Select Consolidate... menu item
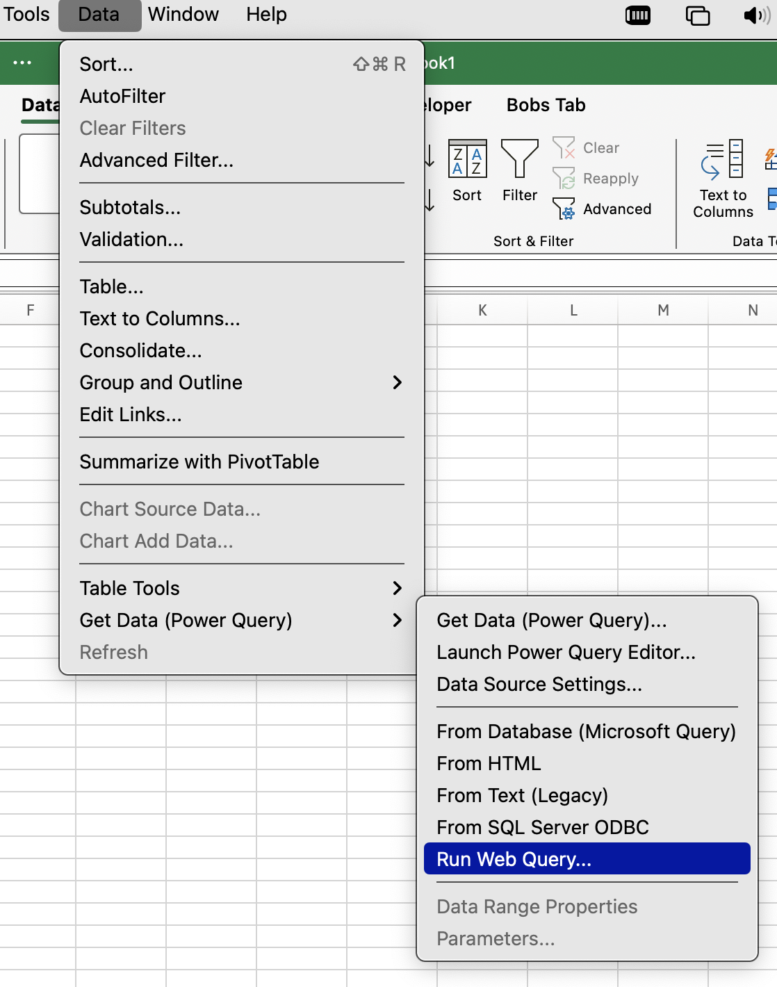This screenshot has height=987, width=777. pos(242,350)
